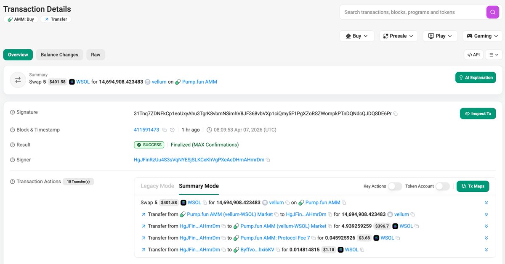Select the Summary Mode tab
This screenshot has height=264, width=505.
(199, 186)
